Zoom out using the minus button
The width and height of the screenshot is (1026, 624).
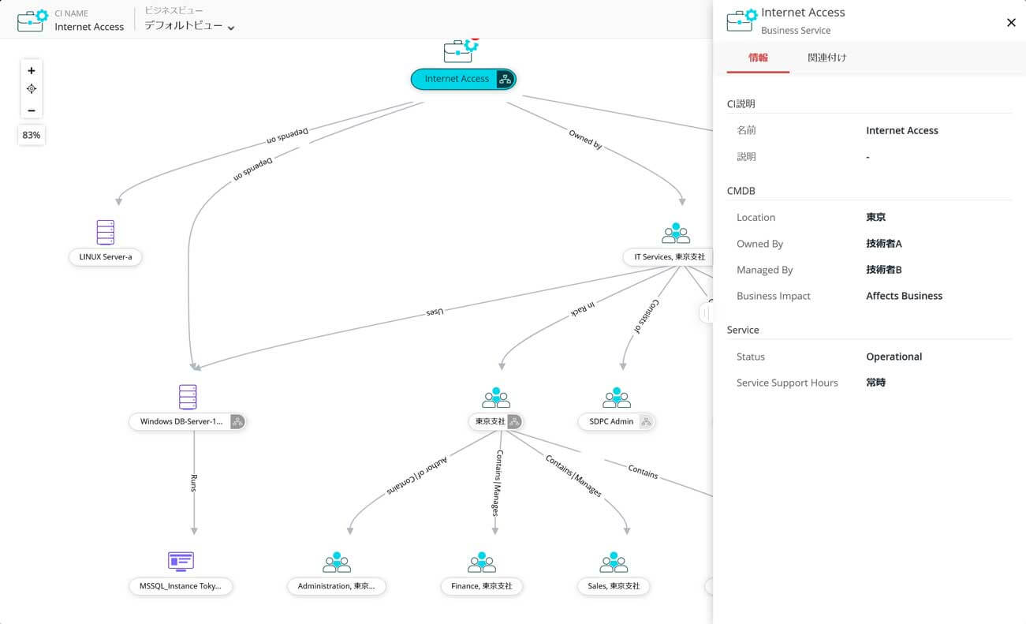[32, 110]
